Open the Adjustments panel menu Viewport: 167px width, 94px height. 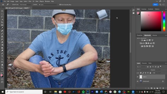166,35
